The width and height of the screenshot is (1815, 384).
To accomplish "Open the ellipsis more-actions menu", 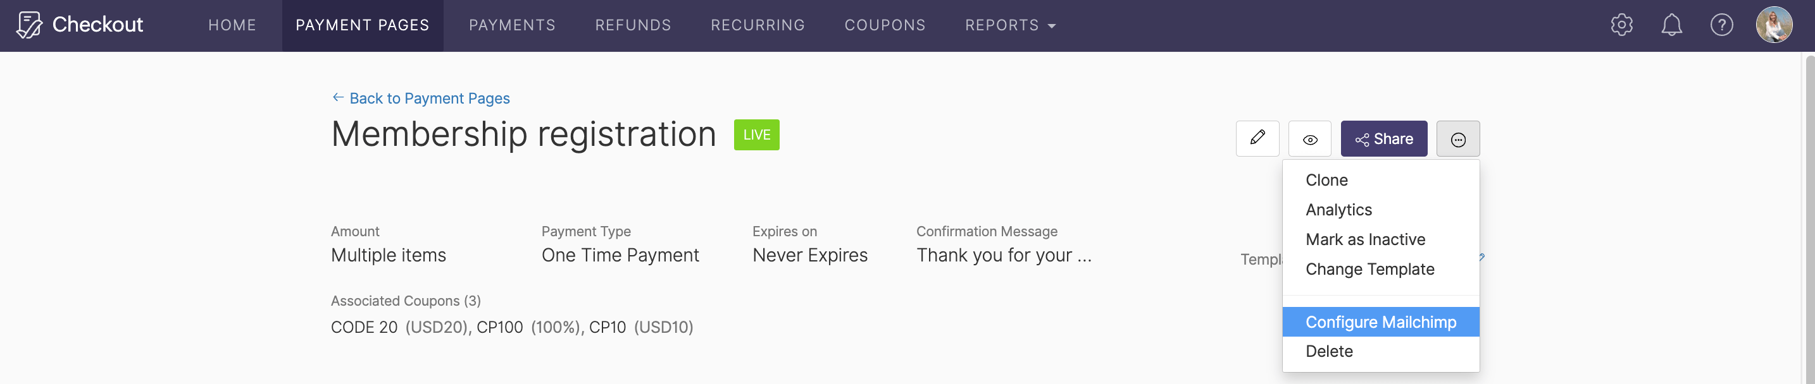I will (x=1458, y=138).
